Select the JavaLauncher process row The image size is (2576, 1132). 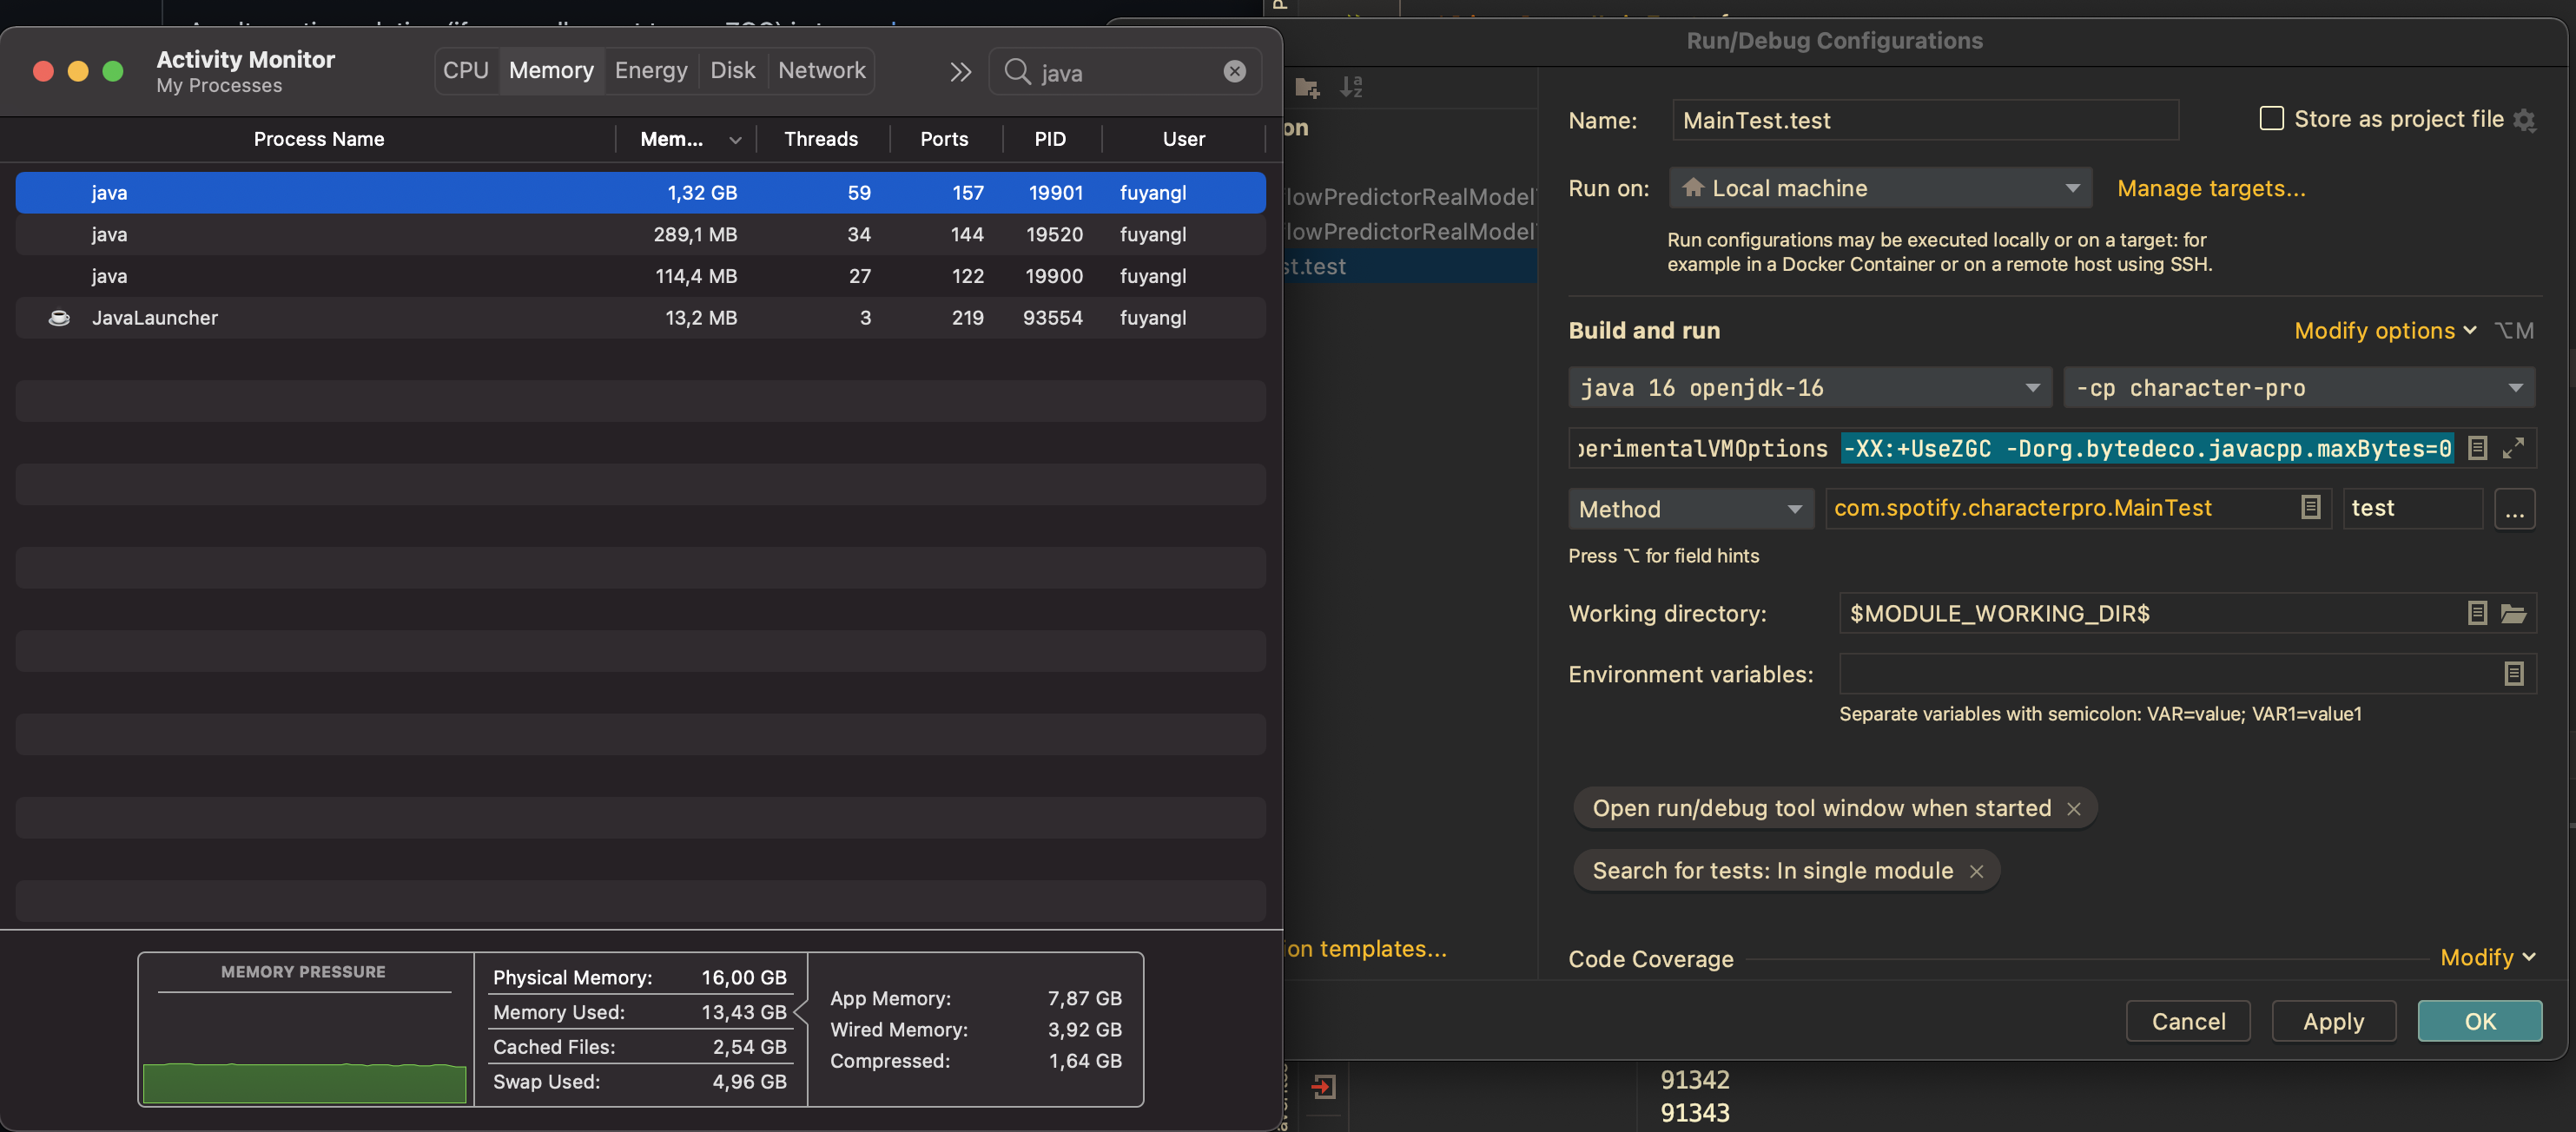pos(640,318)
